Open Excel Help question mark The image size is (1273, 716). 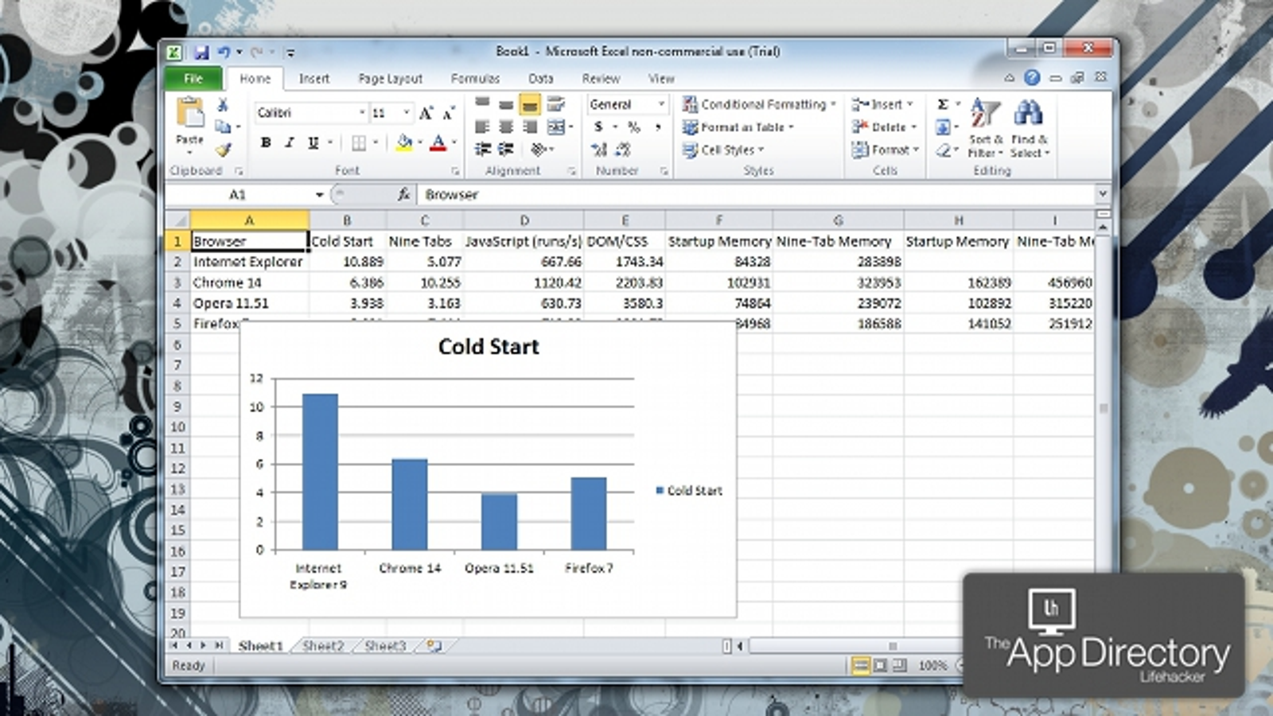(x=1032, y=77)
